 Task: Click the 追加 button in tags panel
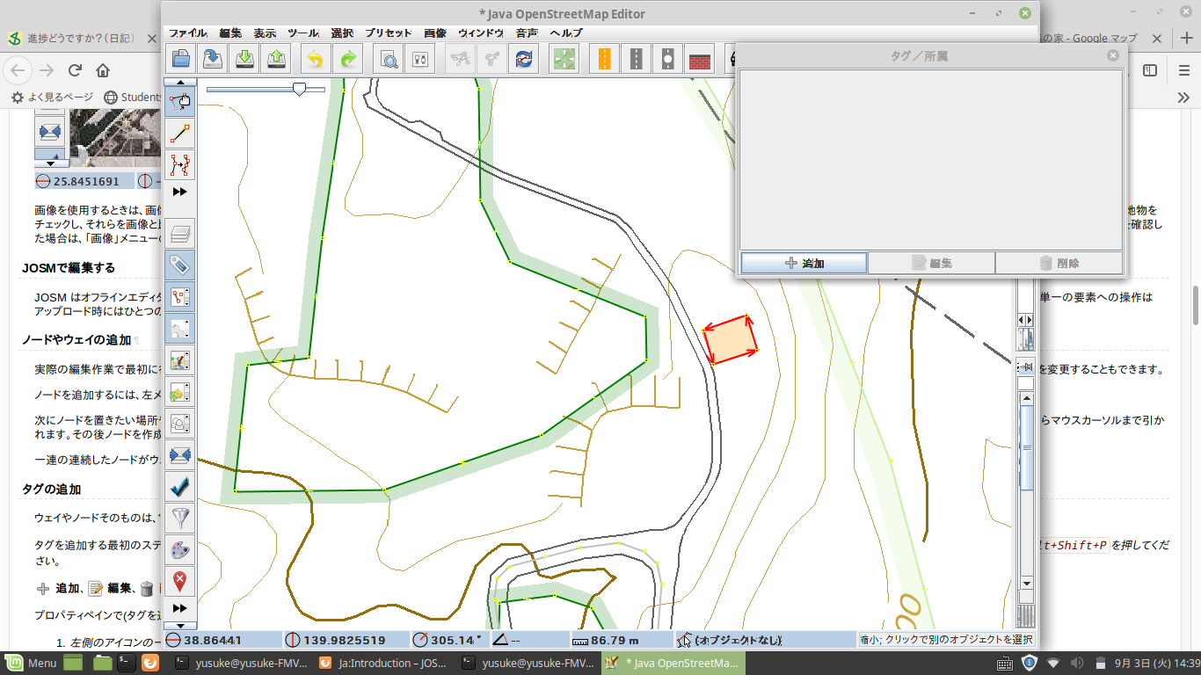coord(804,263)
